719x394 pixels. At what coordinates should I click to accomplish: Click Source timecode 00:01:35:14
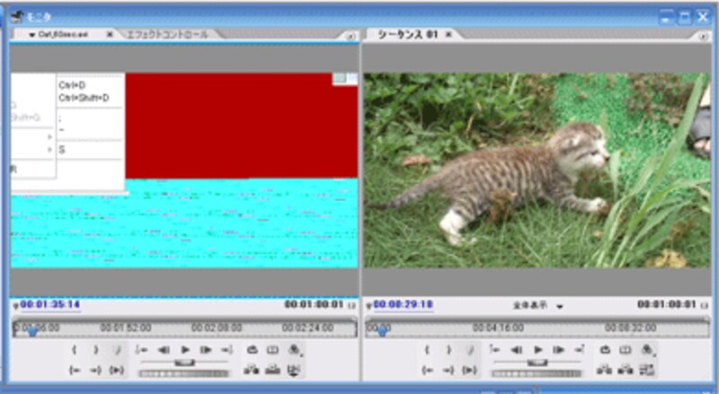click(50, 304)
